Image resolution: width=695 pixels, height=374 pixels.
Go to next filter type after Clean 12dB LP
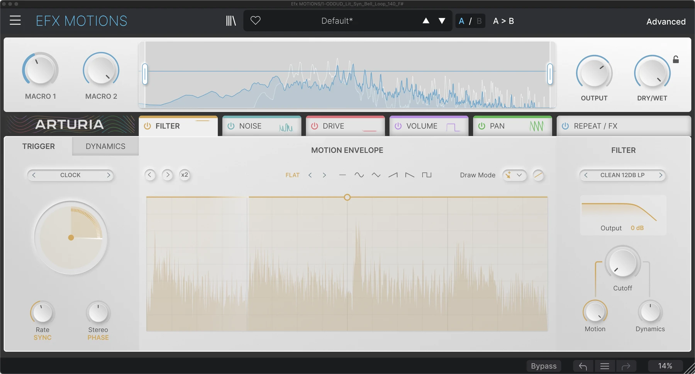pos(661,175)
